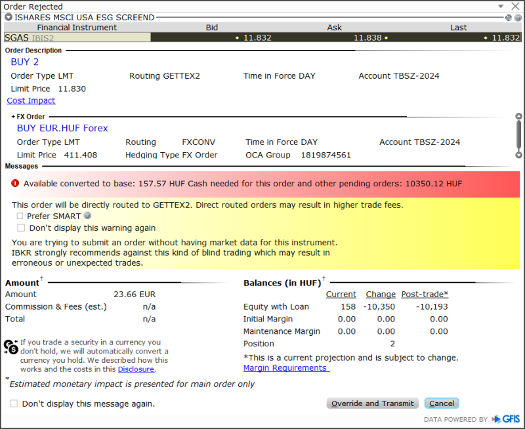Collapse the ISHARES MSCI USA ESG SCREEND section

click(x=9, y=17)
